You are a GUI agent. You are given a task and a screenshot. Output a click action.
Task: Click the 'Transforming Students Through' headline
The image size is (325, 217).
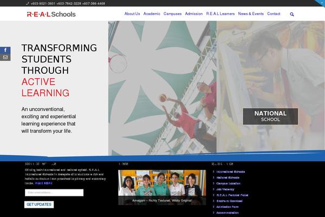point(59,59)
